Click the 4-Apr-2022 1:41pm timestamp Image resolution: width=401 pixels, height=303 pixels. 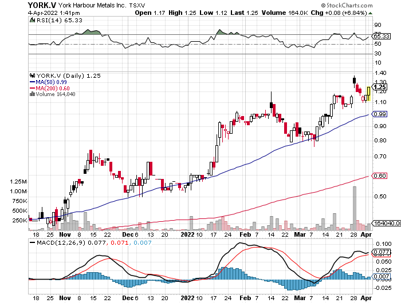pos(54,13)
